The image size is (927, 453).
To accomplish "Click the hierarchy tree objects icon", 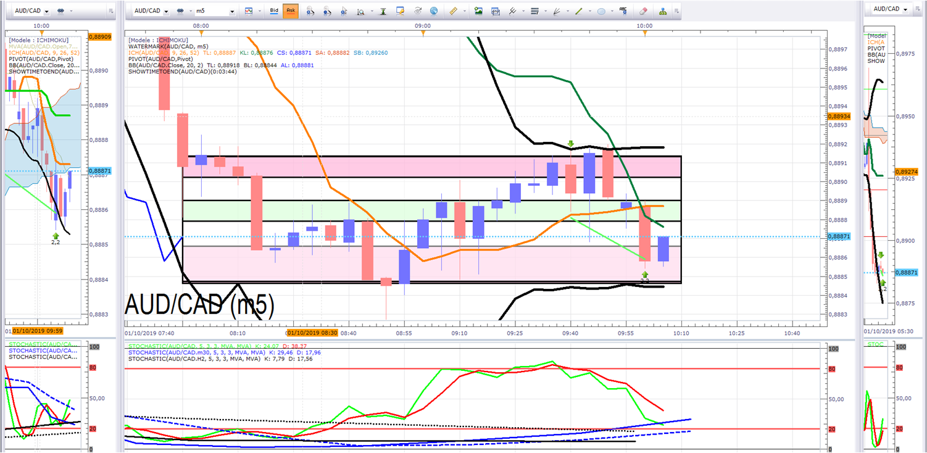I will pos(663,11).
